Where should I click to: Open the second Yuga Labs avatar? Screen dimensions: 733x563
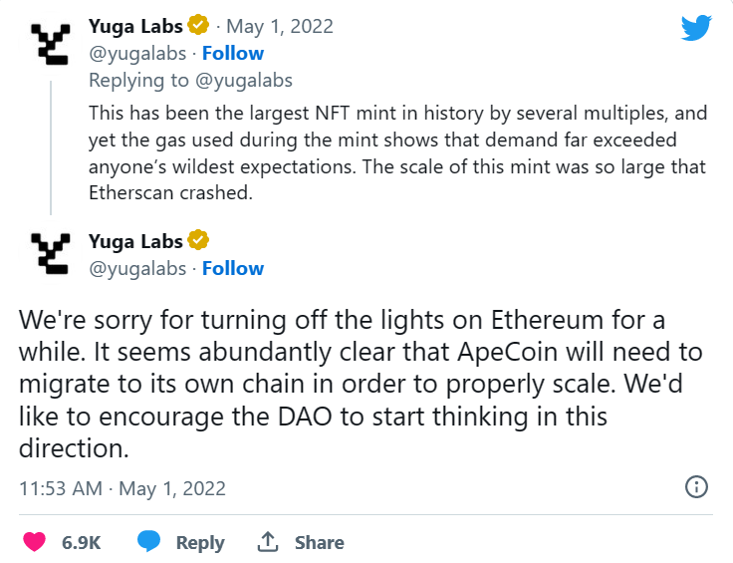coord(50,254)
